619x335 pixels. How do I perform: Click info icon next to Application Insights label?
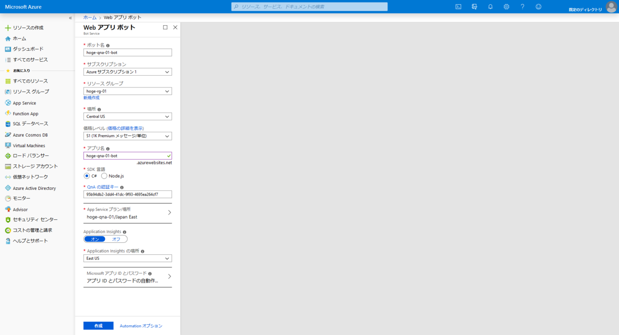(x=125, y=232)
